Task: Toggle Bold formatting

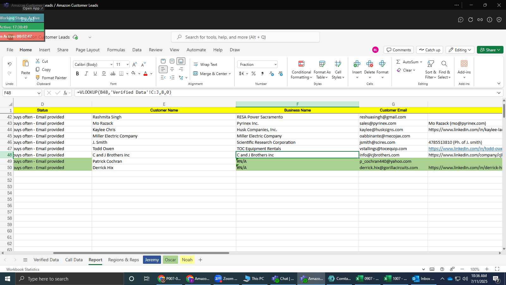Action: pos(77,73)
